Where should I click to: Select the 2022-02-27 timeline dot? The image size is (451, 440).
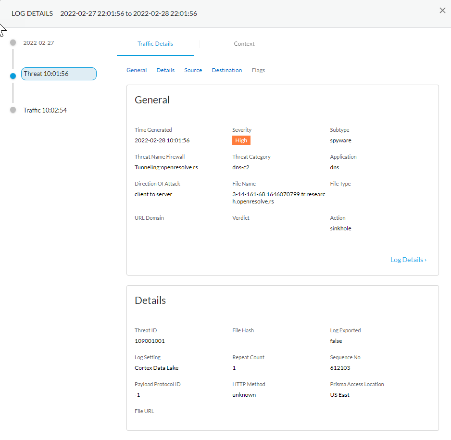pyautogui.click(x=13, y=43)
